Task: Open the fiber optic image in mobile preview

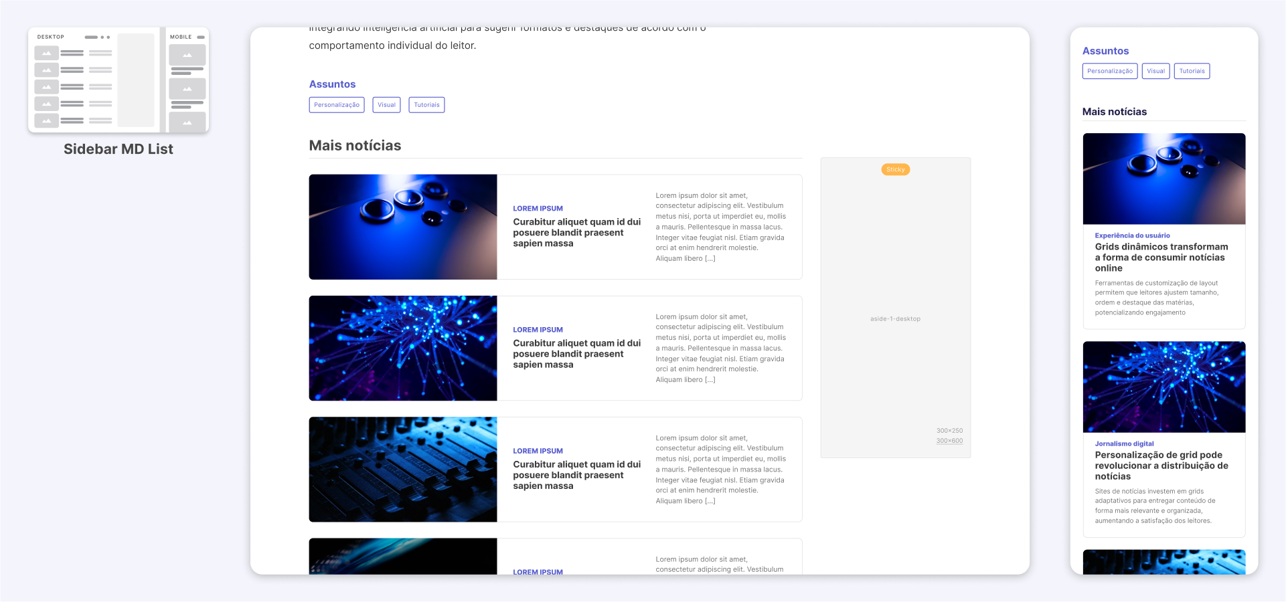Action: pos(1164,387)
